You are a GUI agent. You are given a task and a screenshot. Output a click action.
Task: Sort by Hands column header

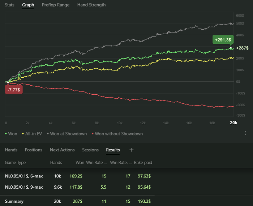pos(56,162)
